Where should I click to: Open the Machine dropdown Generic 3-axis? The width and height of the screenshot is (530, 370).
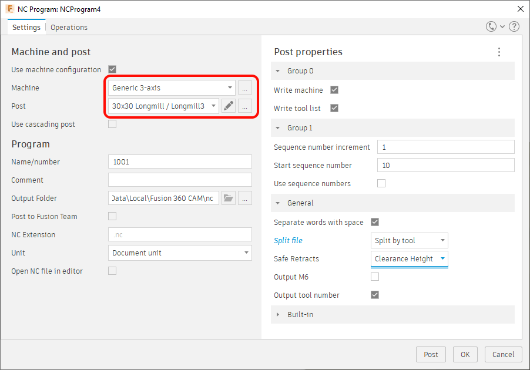coord(172,88)
